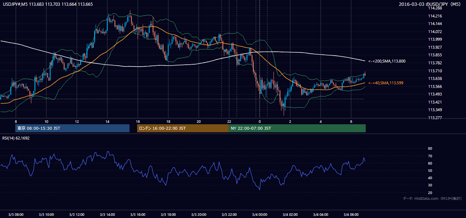Click hour label 12 under price chart
The width and height of the screenshot is (466, 218).
pos(77,121)
